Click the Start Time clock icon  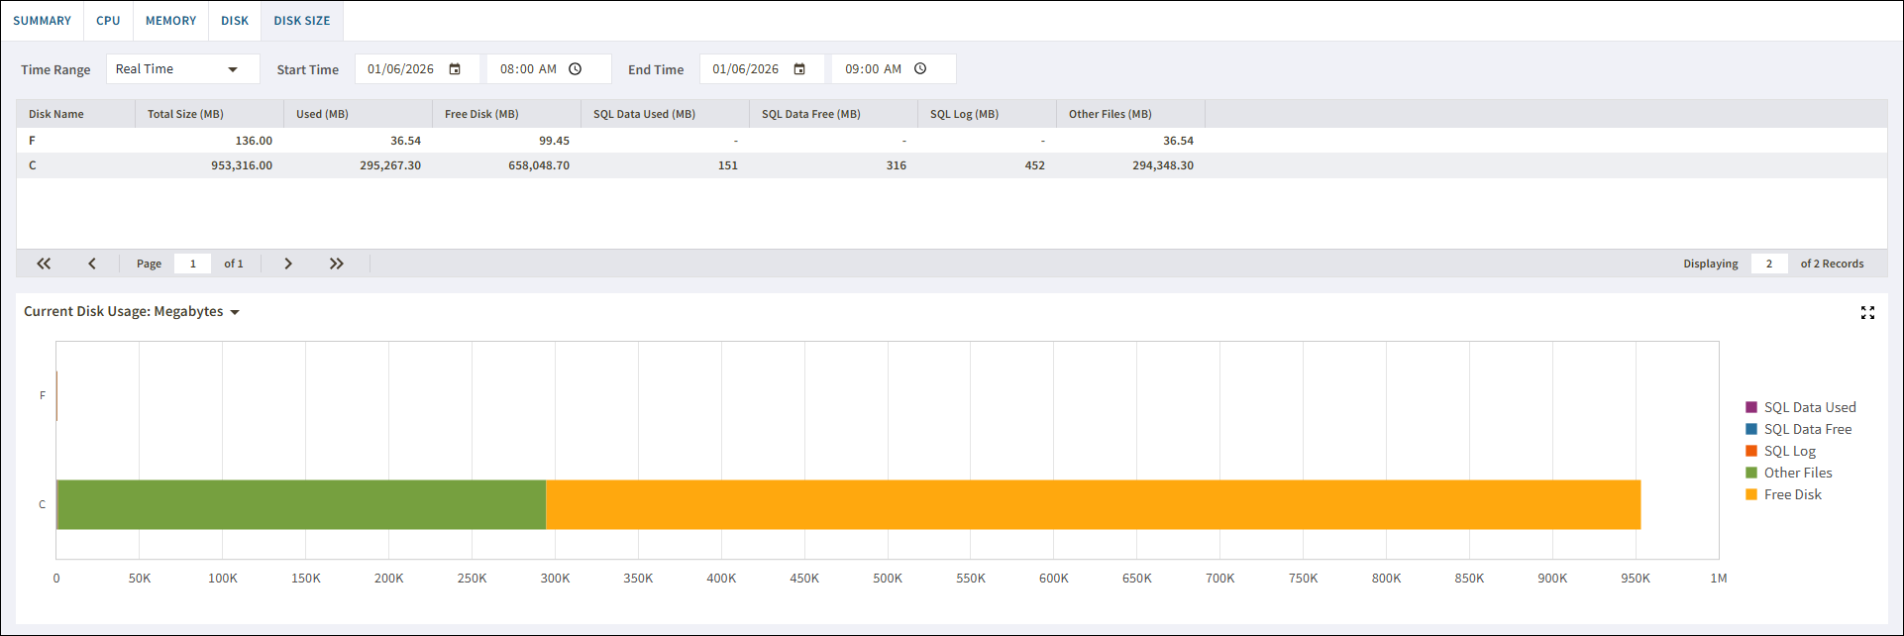click(x=576, y=69)
